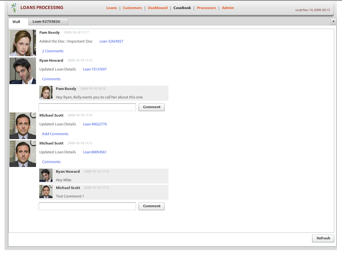This screenshot has height=255, width=342.
Task: Focus comment input below Test Comment 1
Action: [x=87, y=206]
